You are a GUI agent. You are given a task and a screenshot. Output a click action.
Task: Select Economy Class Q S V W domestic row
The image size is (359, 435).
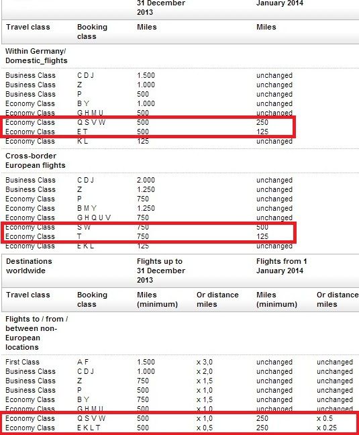point(149,122)
